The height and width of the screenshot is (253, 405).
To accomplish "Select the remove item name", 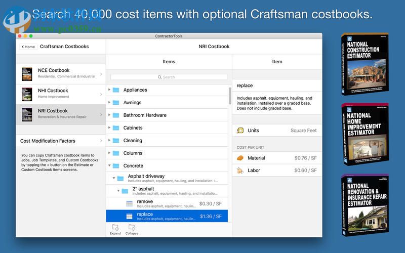I will click(x=145, y=201).
